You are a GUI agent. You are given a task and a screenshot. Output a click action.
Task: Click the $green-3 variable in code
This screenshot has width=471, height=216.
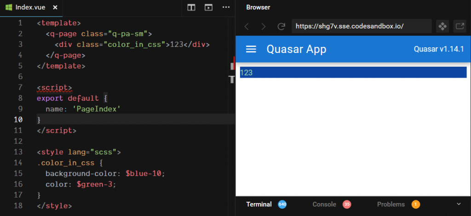(x=95, y=184)
